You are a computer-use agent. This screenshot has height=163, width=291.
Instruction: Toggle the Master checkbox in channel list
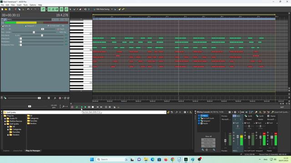point(199,123)
